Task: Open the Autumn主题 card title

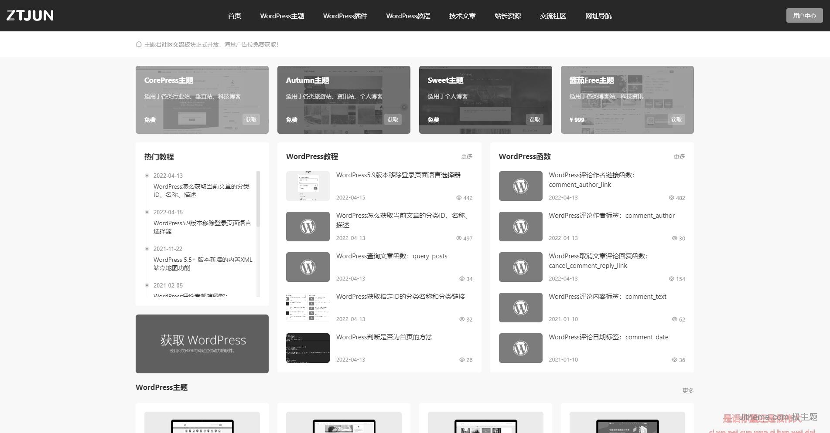Action: tap(307, 80)
